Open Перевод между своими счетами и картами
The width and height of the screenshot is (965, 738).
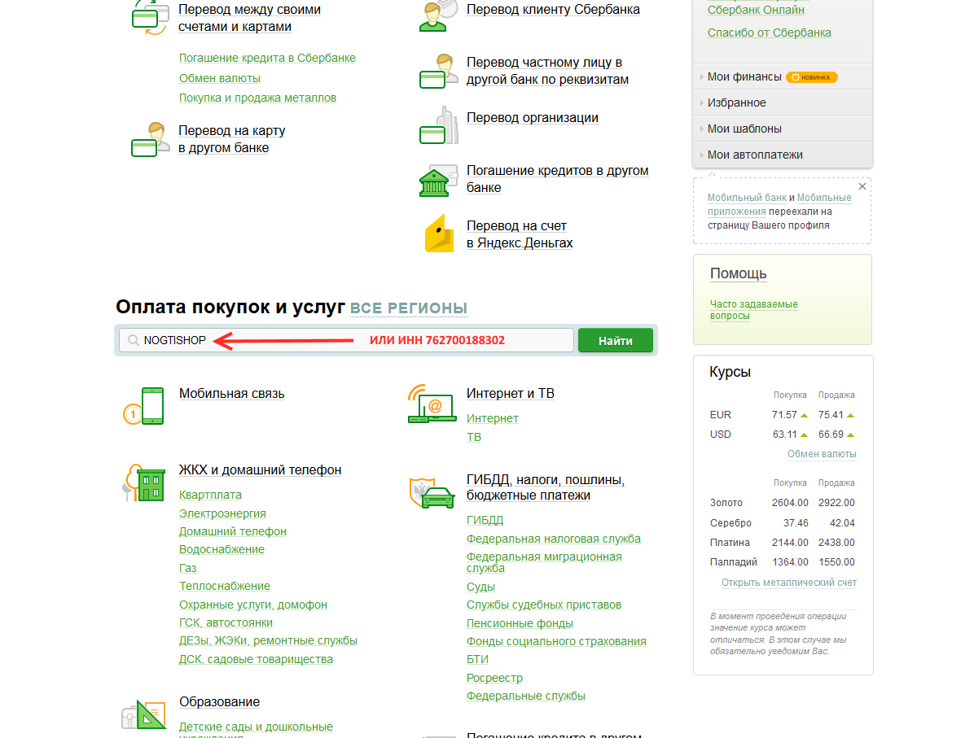point(249,18)
